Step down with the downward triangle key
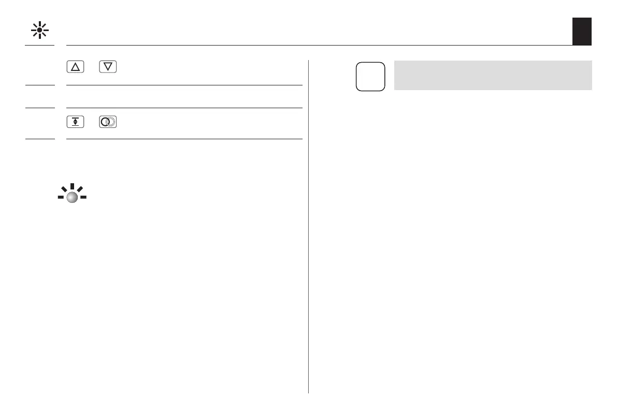Image resolution: width=617 pixels, height=411 pixels. [108, 67]
